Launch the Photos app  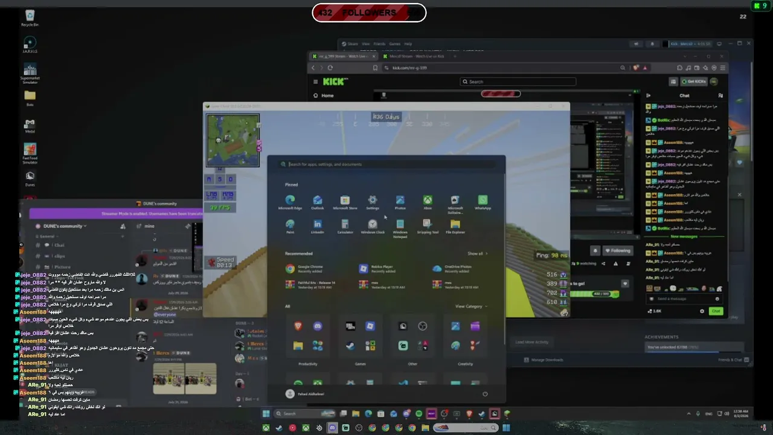[x=400, y=202]
